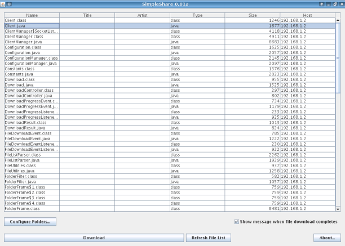Click the Host column header

tap(307, 15)
